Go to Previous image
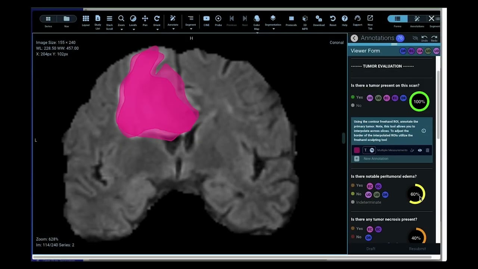This screenshot has width=478, height=269. tap(232, 18)
